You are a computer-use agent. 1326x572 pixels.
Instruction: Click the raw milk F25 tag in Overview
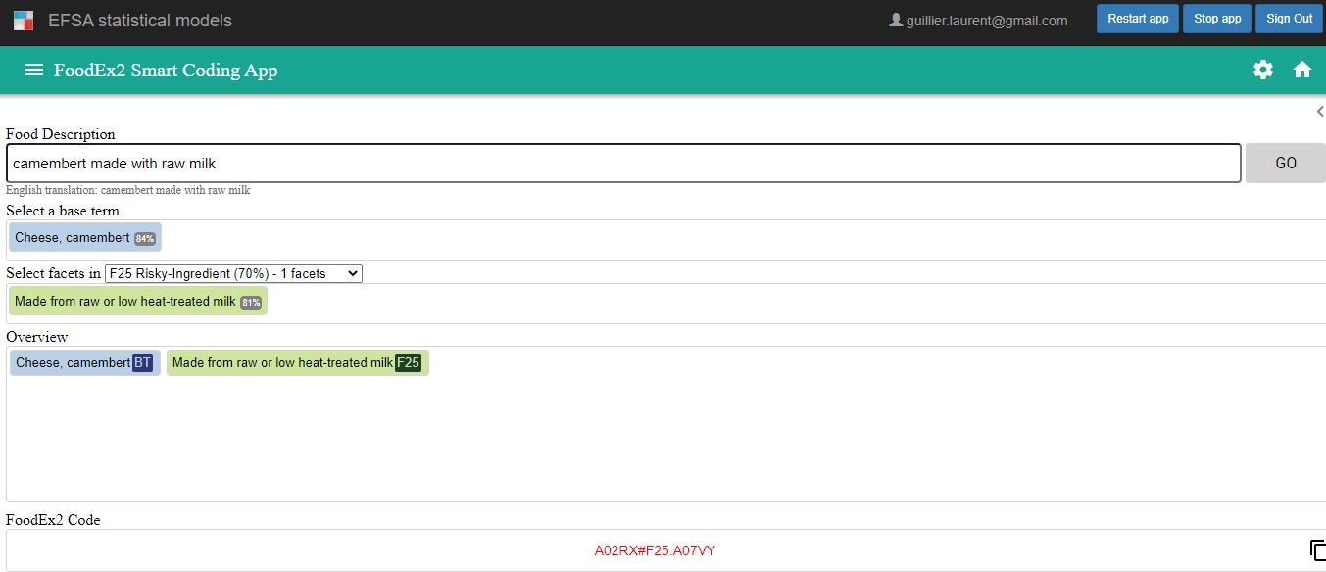pyautogui.click(x=297, y=363)
